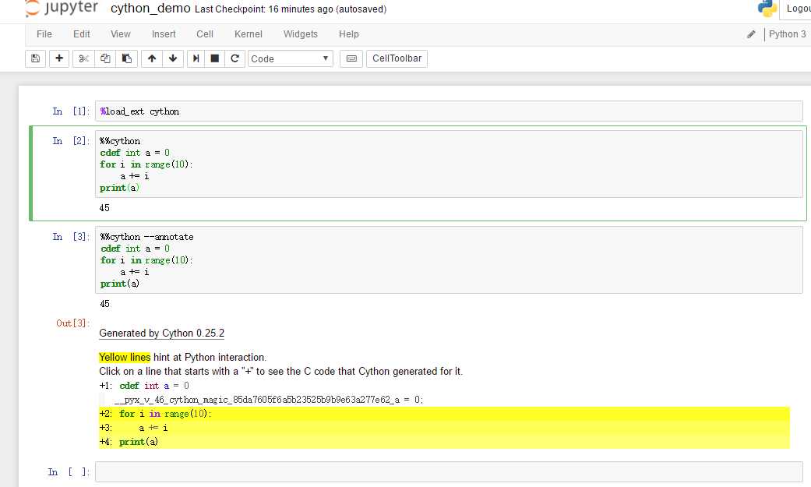Run cell and select below icon
The width and height of the screenshot is (811, 487).
196,58
